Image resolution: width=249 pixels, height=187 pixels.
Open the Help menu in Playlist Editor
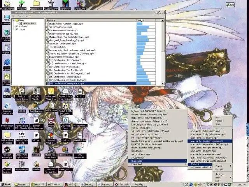tap(27, 16)
